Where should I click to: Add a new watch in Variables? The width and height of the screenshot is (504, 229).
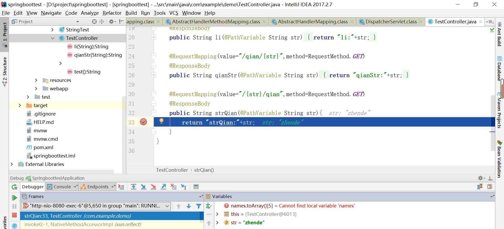pyautogui.click(x=209, y=206)
